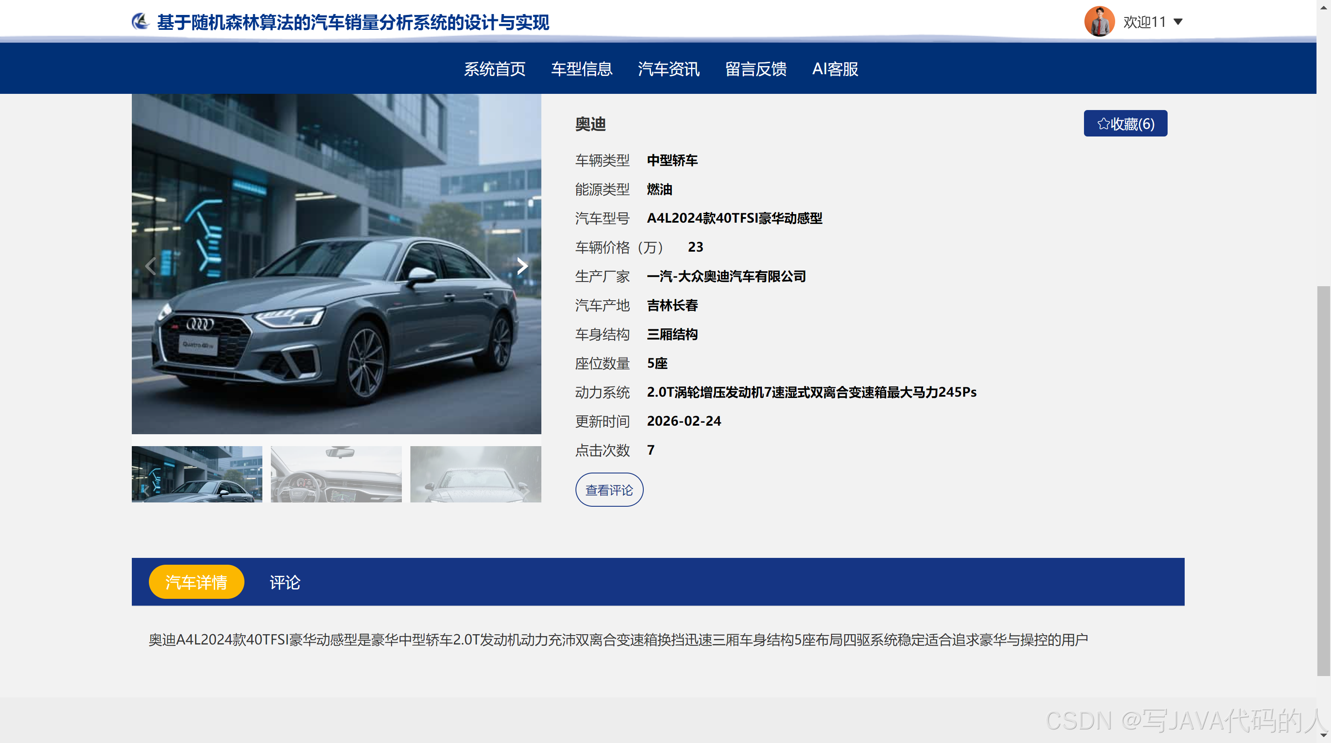Click the price value 23
This screenshot has height=743, width=1331.
coord(695,247)
